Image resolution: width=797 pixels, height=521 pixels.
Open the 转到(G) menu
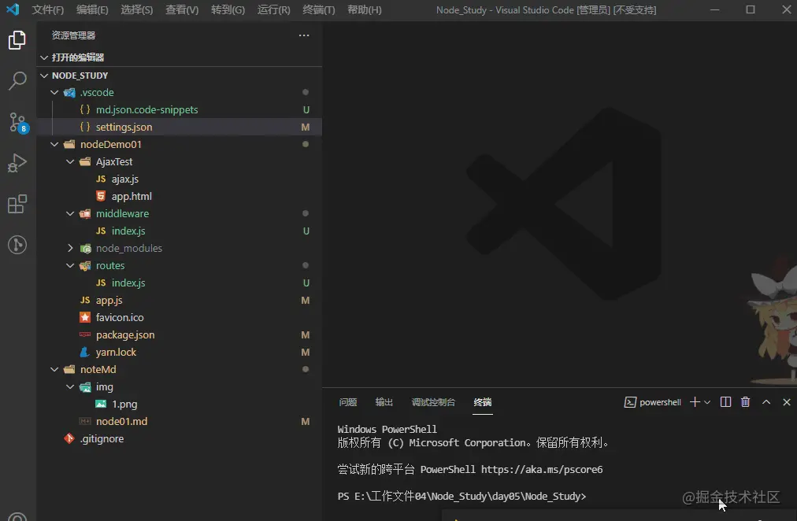(228, 9)
